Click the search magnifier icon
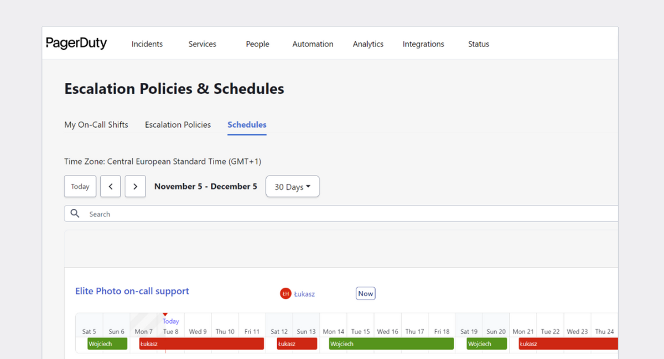664x359 pixels. 75,214
